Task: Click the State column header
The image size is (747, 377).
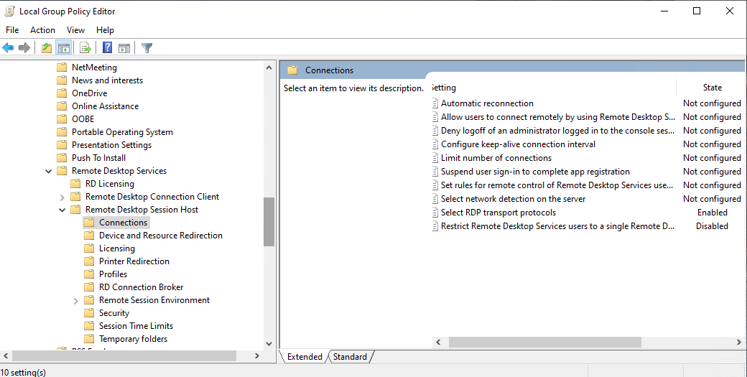Action: 711,88
